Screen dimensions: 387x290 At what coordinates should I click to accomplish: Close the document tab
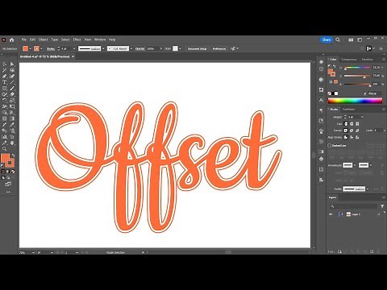tap(73, 56)
